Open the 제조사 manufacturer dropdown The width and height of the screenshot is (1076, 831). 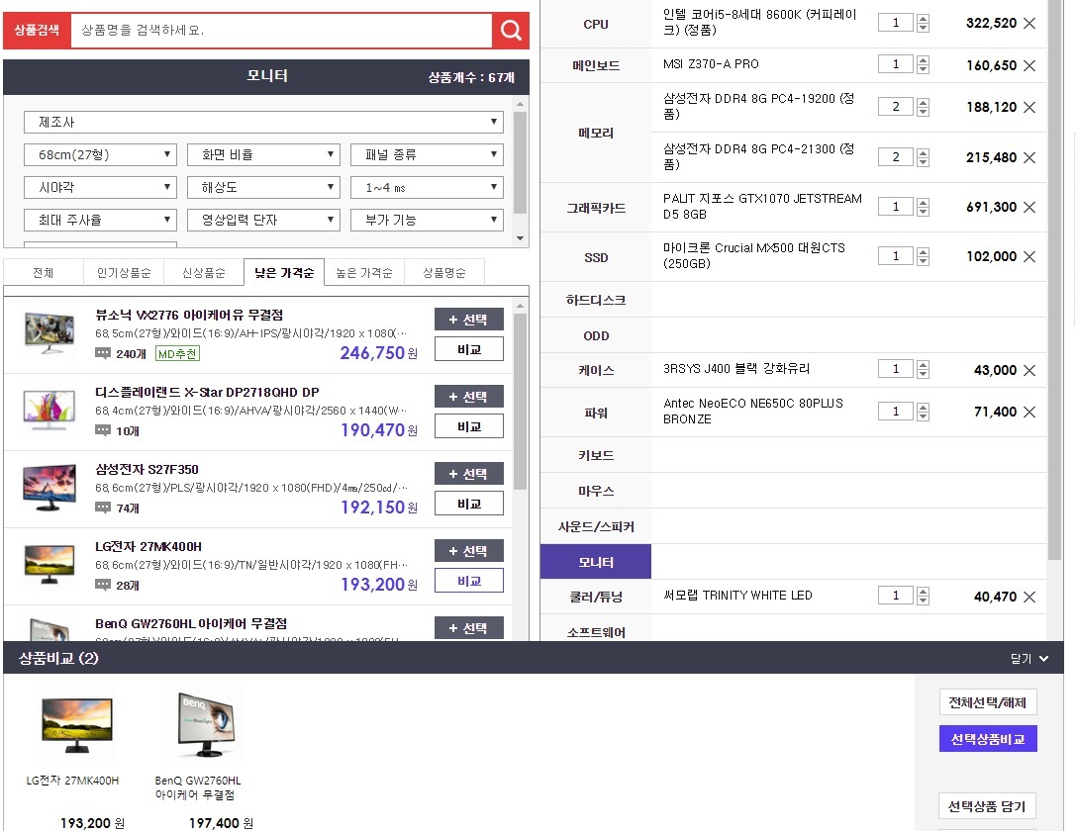[x=263, y=122]
